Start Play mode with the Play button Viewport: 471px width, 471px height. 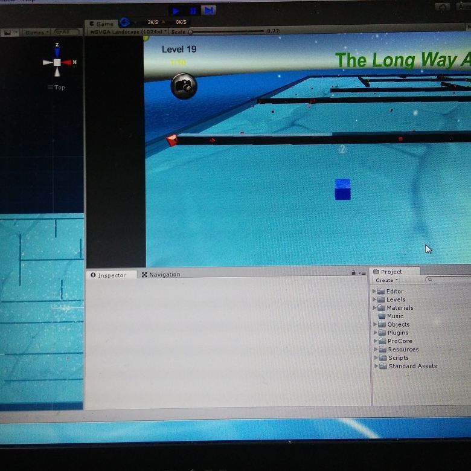pos(176,11)
